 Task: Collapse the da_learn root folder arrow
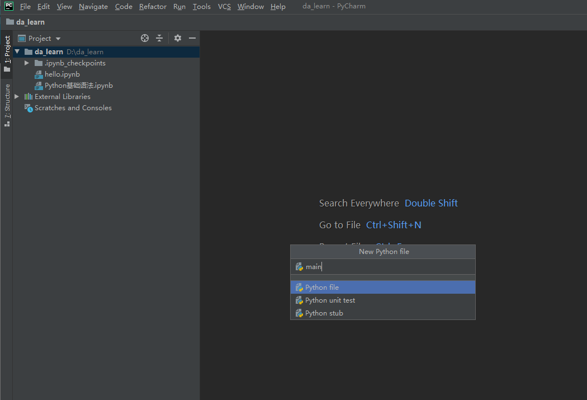[x=17, y=51]
